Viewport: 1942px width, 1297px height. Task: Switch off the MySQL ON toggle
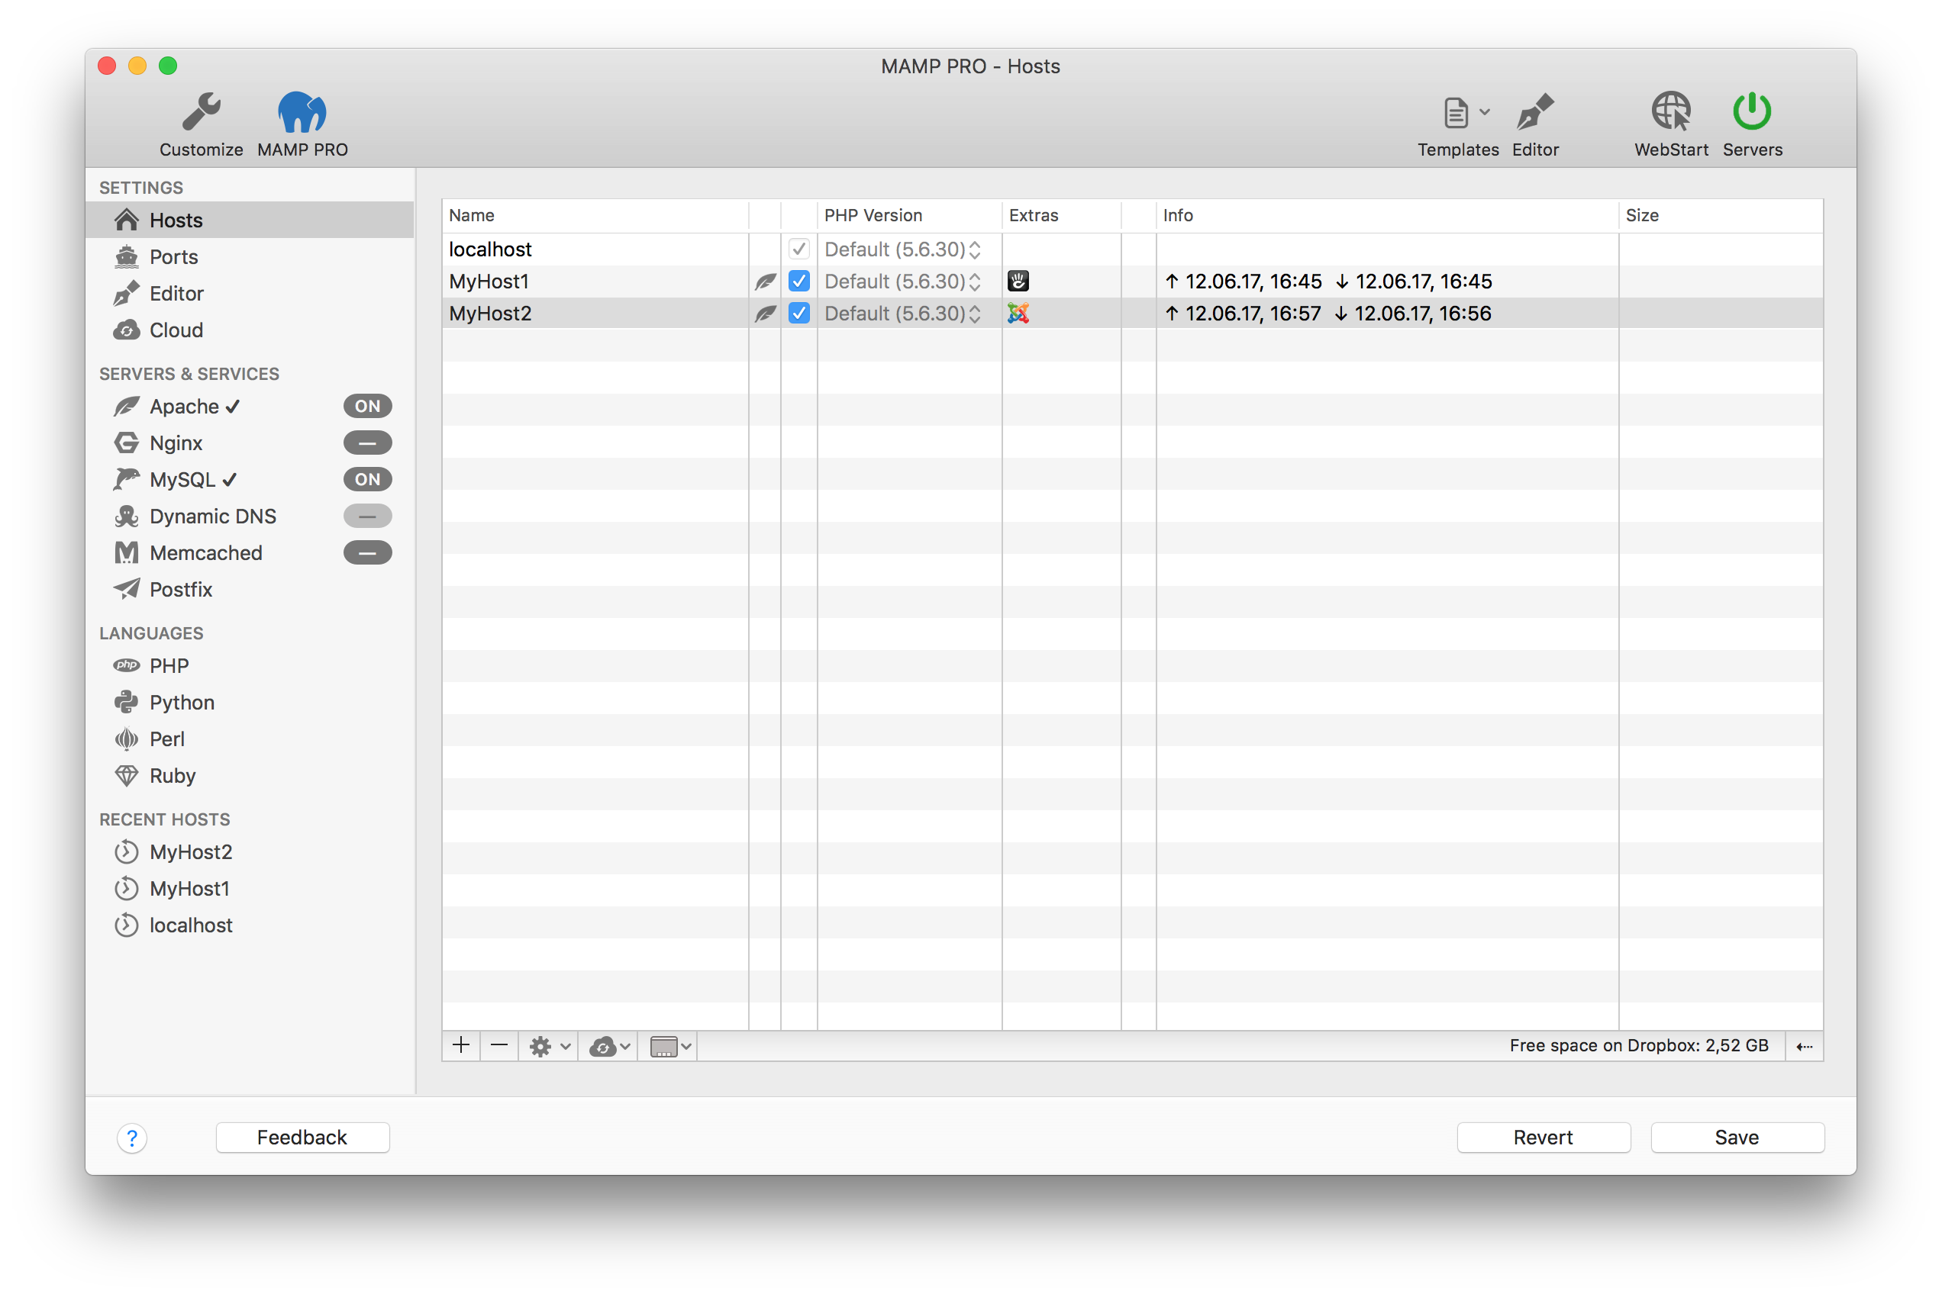367,479
